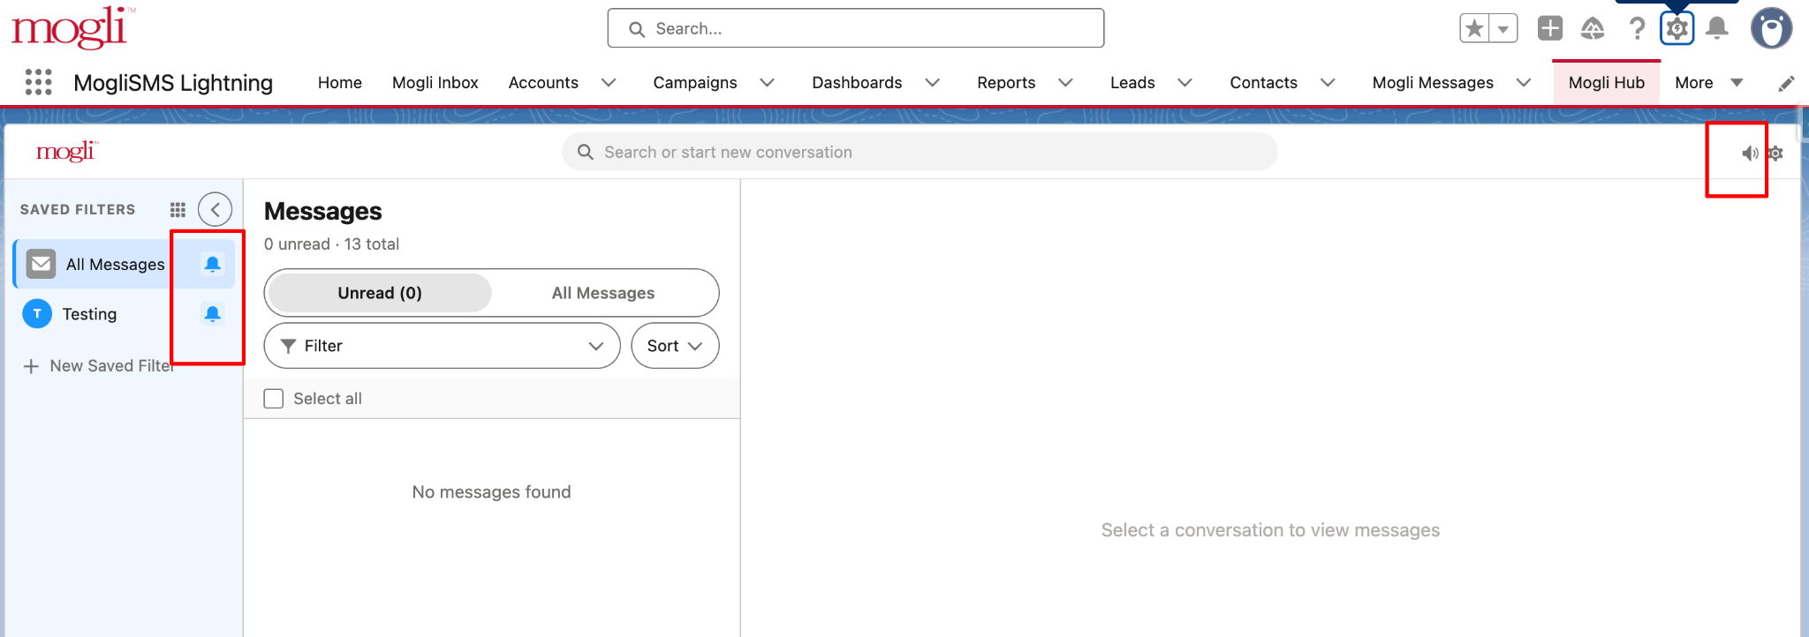Click the Favorites star icon
Image resolution: width=1809 pixels, height=637 pixels.
(x=1474, y=28)
